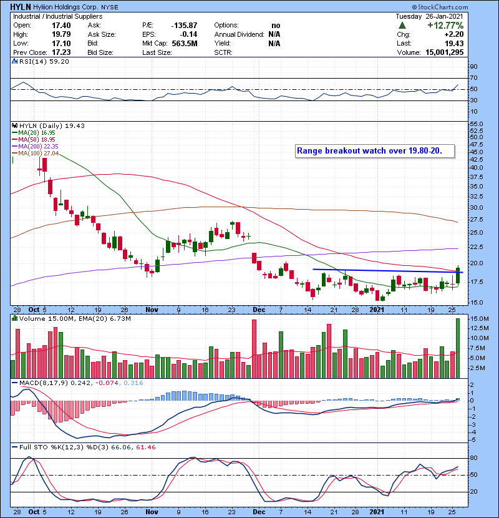Click the latest green candlestick on price chart
Screen dimensions: 499x518
coord(458,275)
